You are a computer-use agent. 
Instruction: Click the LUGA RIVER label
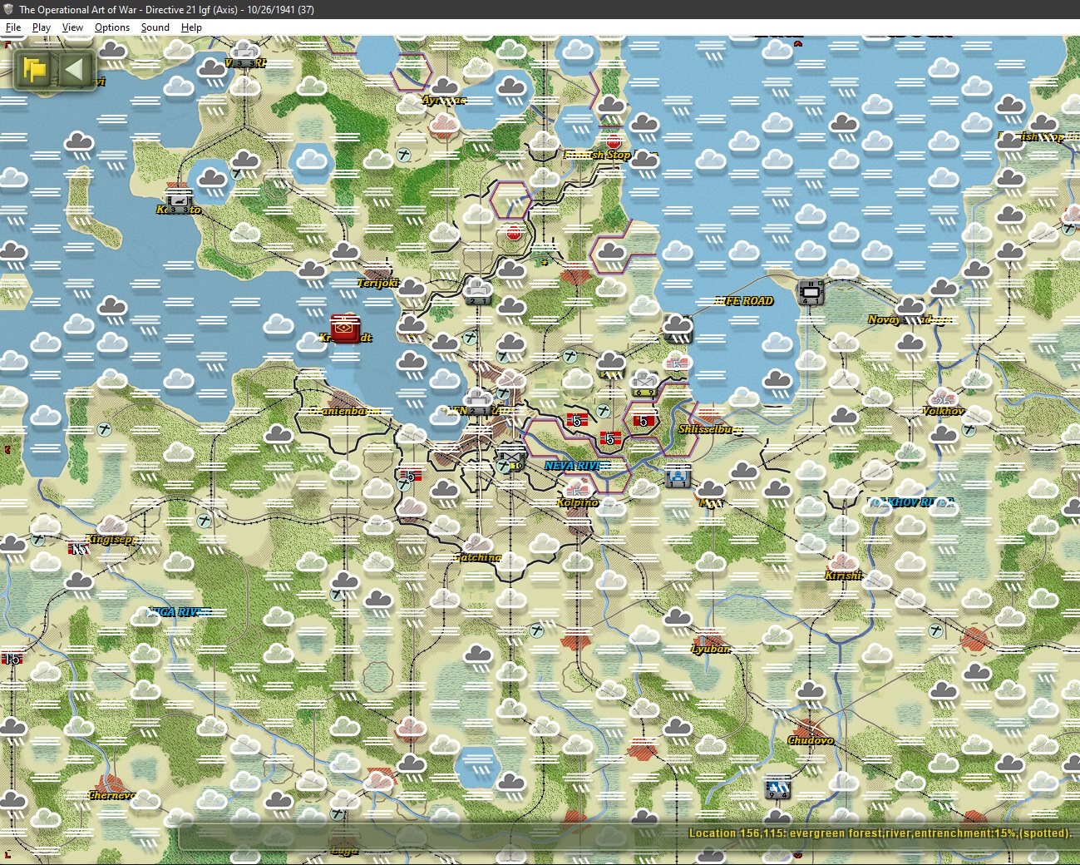tap(178, 612)
